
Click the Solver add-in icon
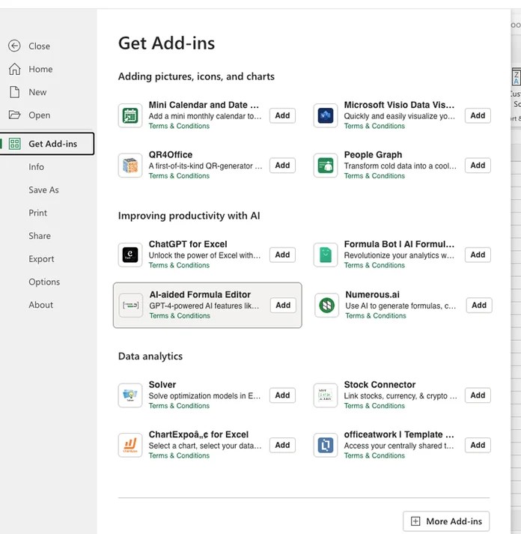tap(130, 395)
